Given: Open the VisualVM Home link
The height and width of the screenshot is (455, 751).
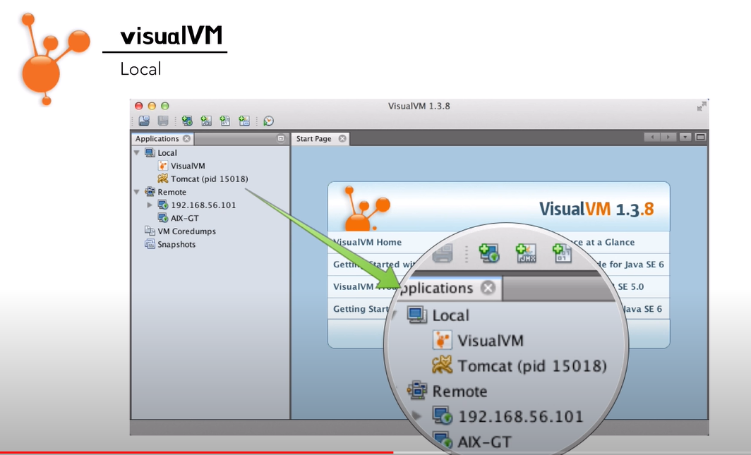Looking at the screenshot, I should [x=367, y=242].
